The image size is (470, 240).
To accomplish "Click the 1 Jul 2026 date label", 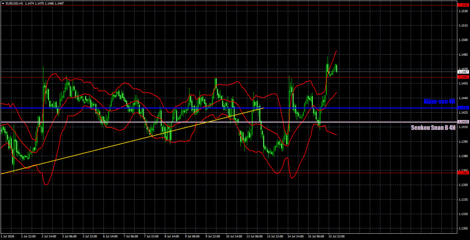I will click(8, 237).
